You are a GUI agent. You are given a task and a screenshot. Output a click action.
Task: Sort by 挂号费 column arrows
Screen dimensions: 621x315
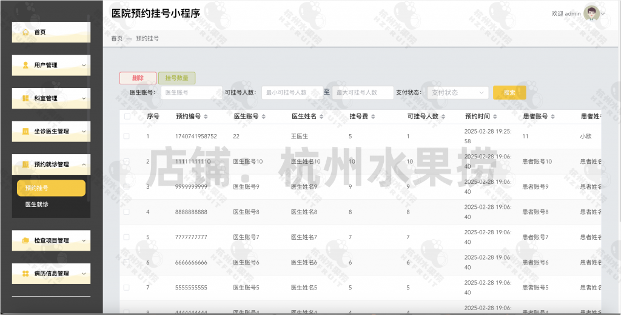coord(373,117)
